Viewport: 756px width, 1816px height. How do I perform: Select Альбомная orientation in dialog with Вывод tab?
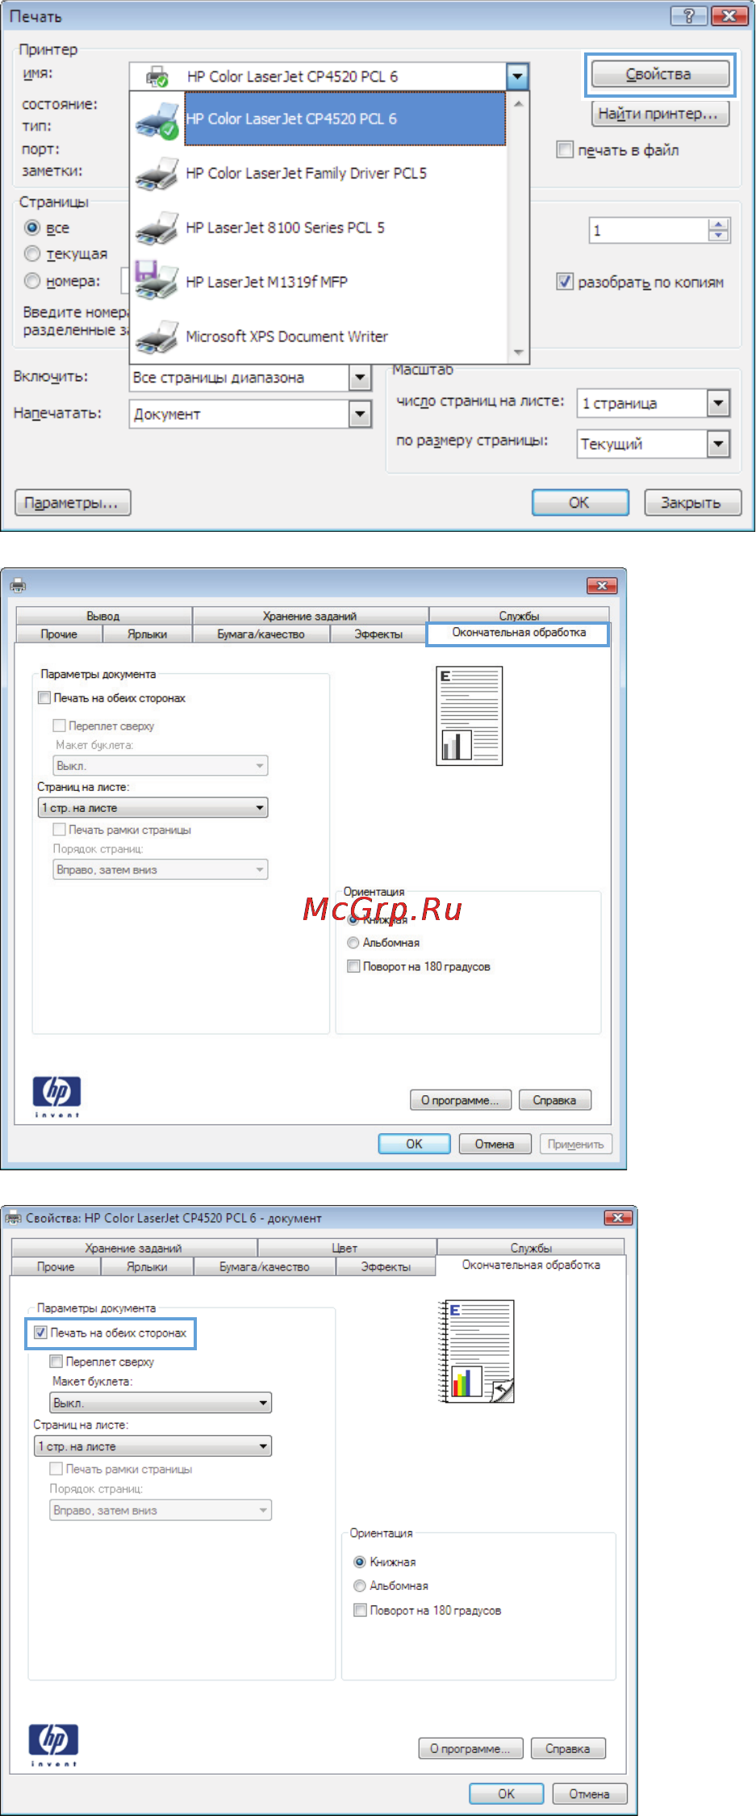pyautogui.click(x=353, y=943)
